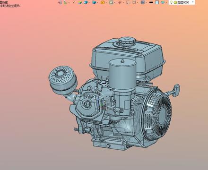Click the teal eye-shaped visibility icon
Image resolution: width=208 pixels, height=170 pixels.
tap(163, 2)
